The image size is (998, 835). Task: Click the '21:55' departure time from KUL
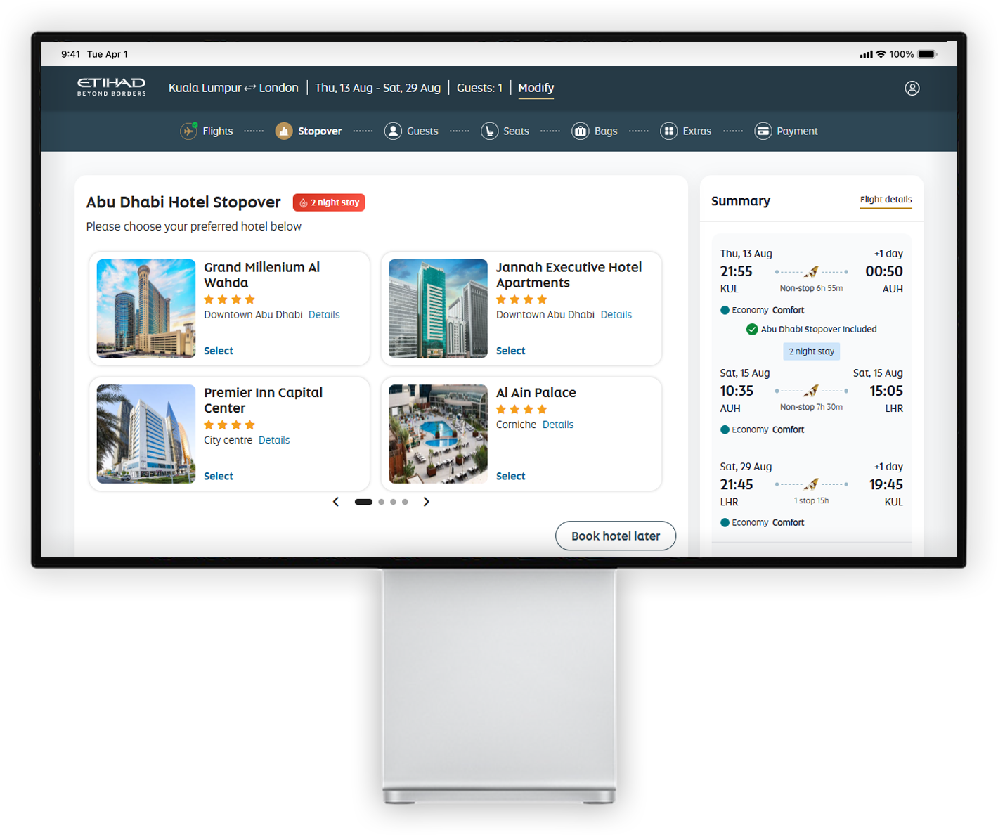coord(736,271)
